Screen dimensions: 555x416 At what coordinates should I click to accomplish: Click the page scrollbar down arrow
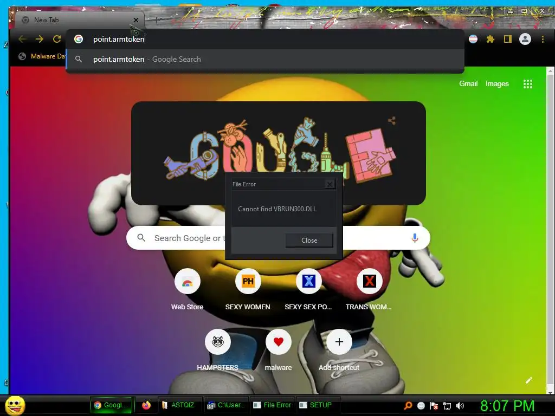(x=551, y=392)
